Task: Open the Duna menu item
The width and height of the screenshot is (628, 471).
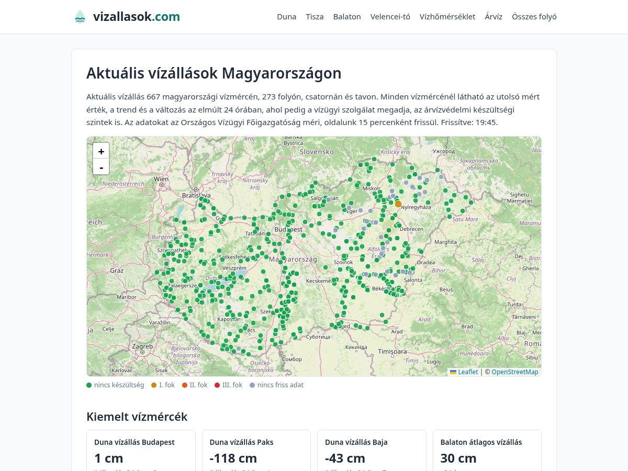Action: pos(287,17)
